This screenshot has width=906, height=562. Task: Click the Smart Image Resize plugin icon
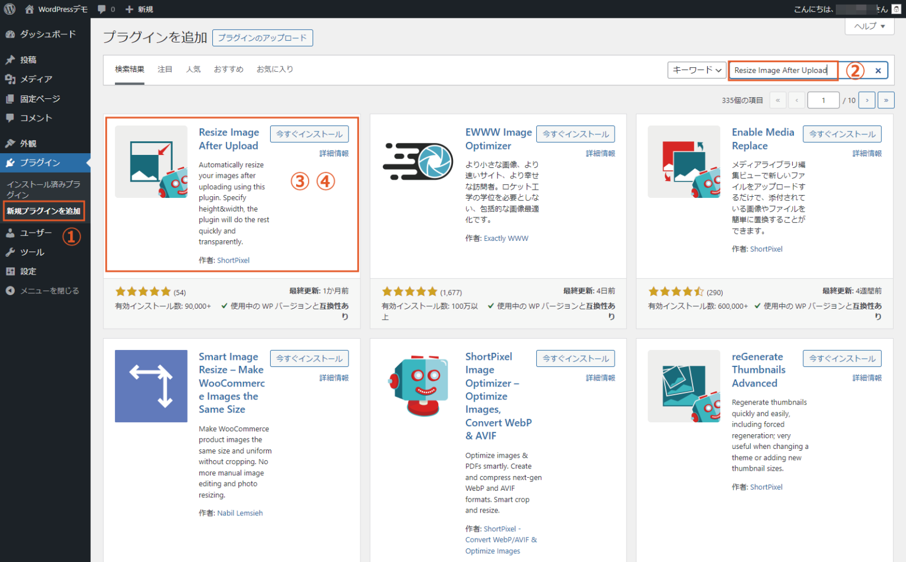151,386
